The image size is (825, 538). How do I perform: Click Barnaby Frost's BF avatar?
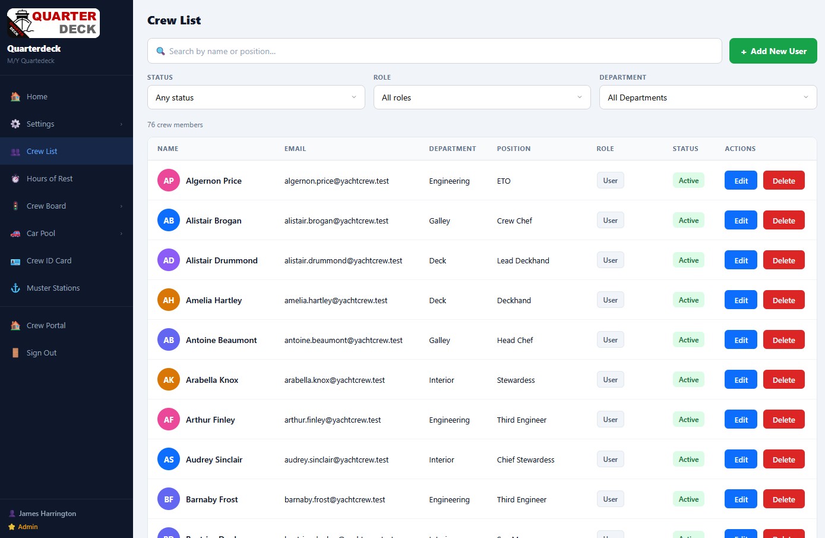pos(169,499)
